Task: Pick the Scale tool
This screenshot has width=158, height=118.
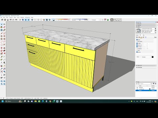Action: [2, 53]
